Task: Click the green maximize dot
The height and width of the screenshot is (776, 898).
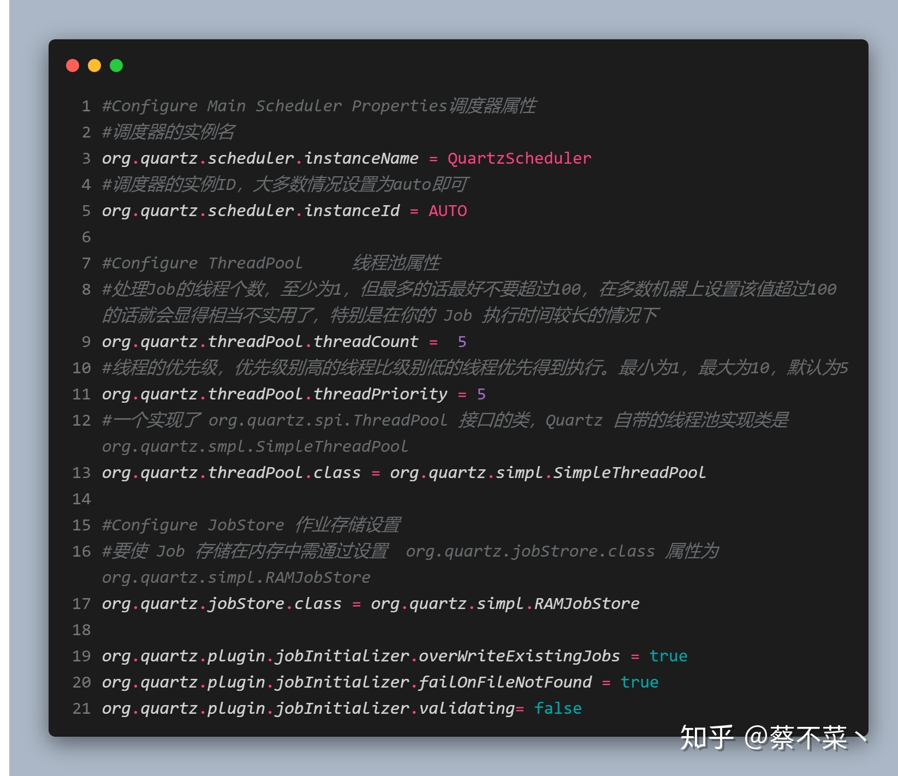Action: [116, 65]
